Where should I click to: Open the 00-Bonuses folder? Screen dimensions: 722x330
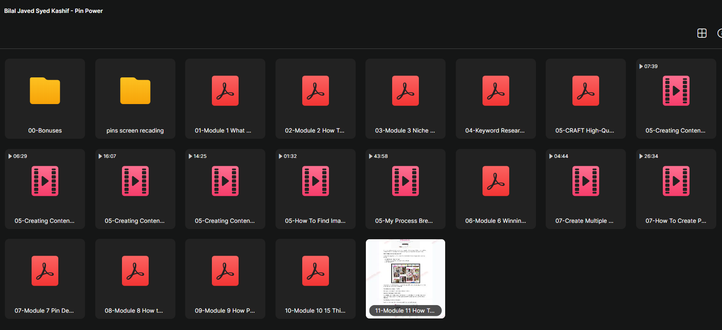pyautogui.click(x=45, y=99)
